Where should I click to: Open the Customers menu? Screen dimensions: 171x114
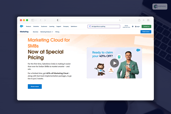(x=44, y=26)
